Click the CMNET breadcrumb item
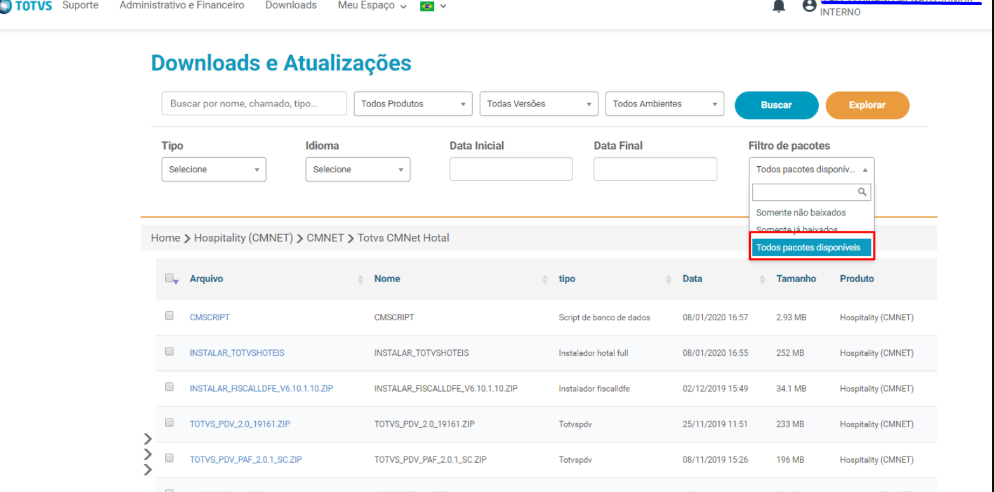The image size is (994, 492). [325, 238]
